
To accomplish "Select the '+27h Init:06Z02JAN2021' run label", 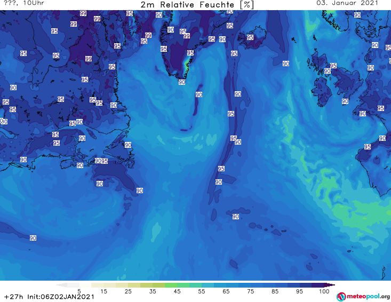I will [49, 297].
